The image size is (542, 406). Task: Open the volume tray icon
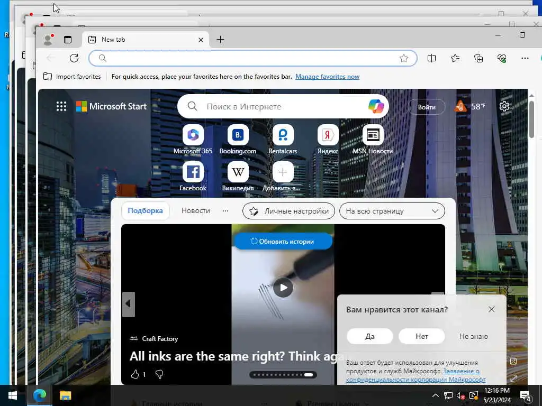point(460,395)
